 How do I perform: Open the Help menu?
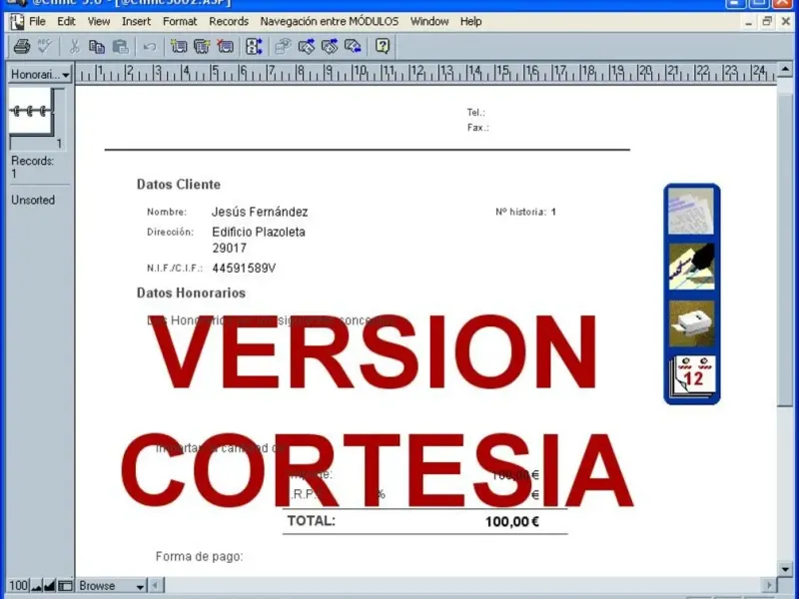click(470, 21)
